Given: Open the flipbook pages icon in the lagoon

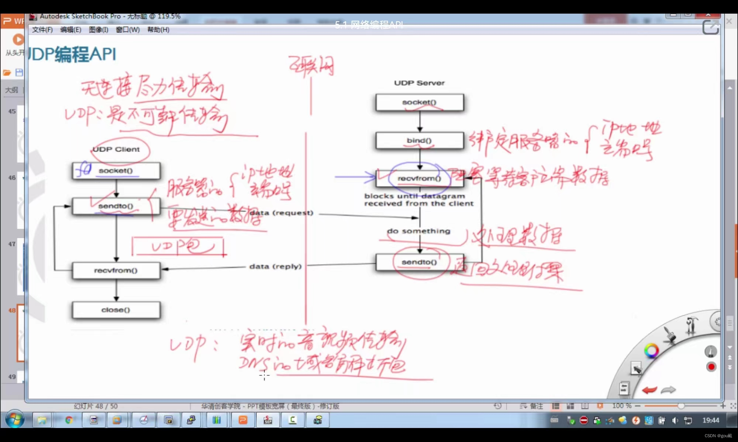Looking at the screenshot, I should click(x=624, y=389).
